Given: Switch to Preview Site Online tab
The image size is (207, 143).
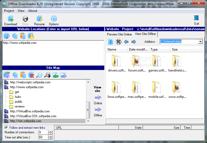Looking at the screenshot, I should pyautogui.click(x=119, y=34).
